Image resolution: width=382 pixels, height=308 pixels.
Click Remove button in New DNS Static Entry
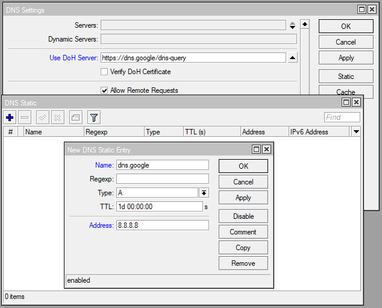[x=243, y=263]
